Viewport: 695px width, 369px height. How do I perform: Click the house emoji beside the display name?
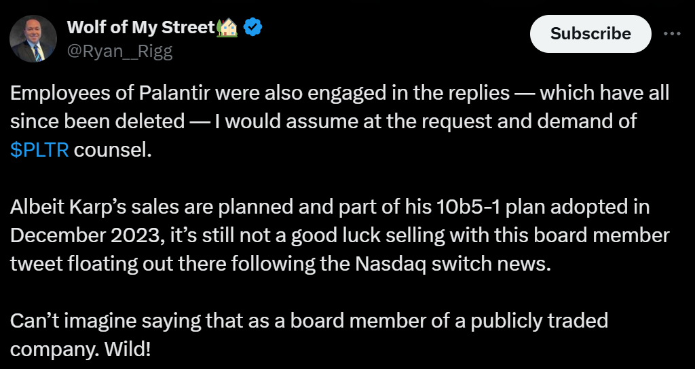pyautogui.click(x=227, y=28)
